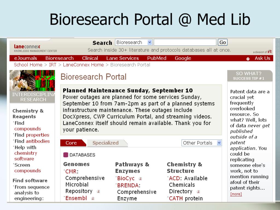Click the Genomes column heading
The image size is (280, 210).
tap(77, 164)
